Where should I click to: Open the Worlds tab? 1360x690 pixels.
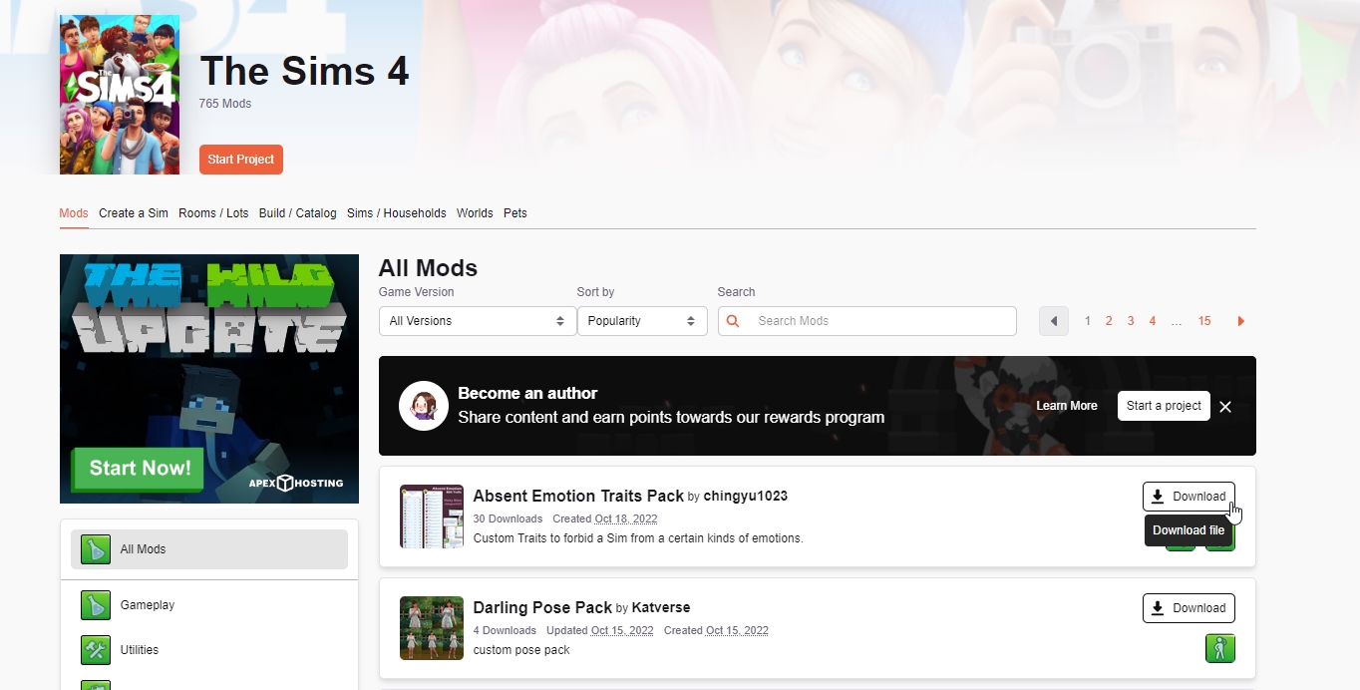[x=475, y=213]
